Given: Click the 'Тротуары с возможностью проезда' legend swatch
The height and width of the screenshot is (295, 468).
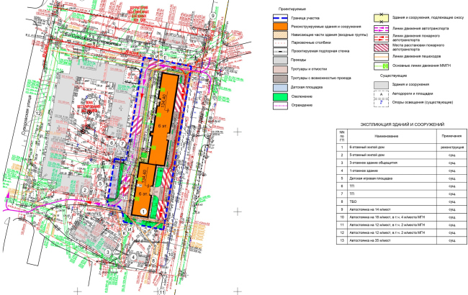Looking at the screenshot, I should click(x=280, y=78).
